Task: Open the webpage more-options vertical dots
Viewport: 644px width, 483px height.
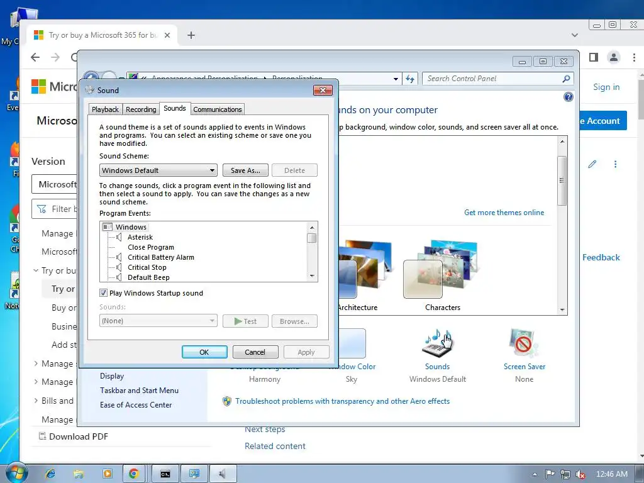Action: (615, 164)
